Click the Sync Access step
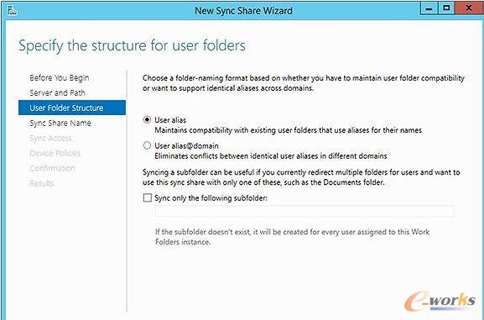 (50, 138)
